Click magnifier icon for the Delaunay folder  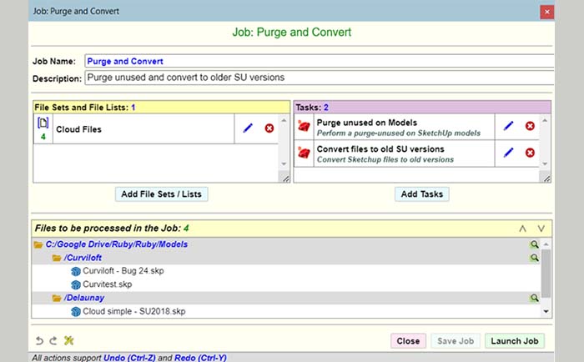pos(534,298)
